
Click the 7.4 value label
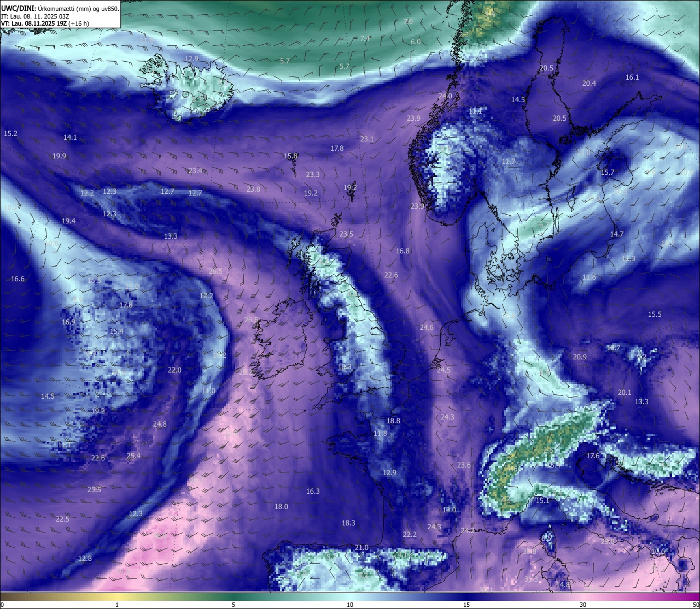[x=365, y=38]
